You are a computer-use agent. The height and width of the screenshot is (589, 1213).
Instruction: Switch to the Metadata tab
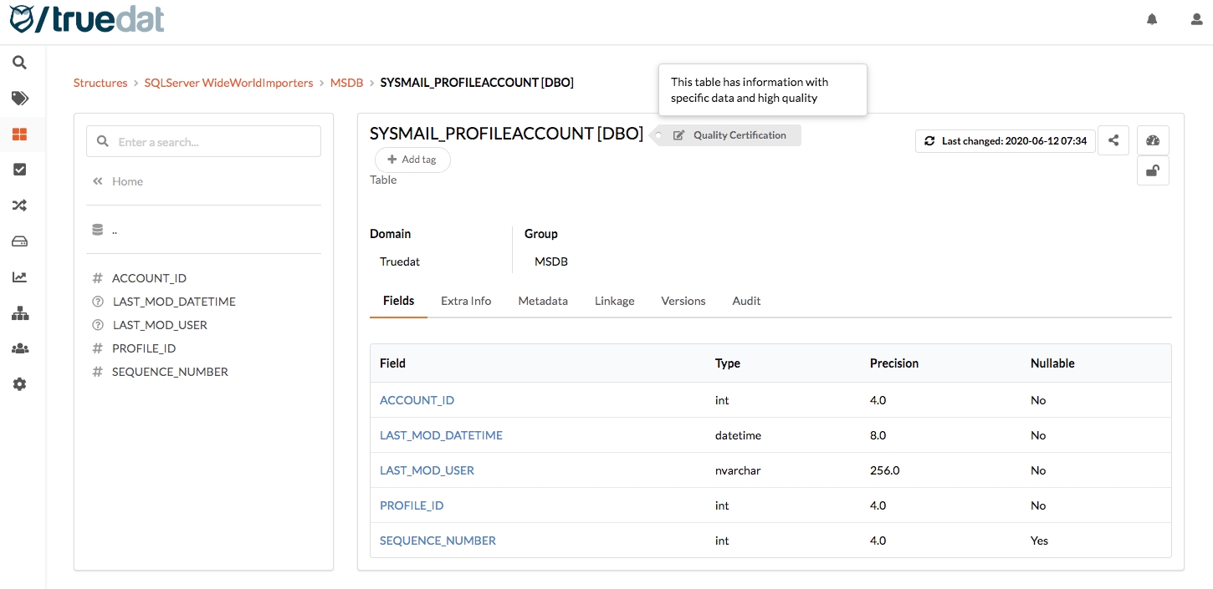coord(542,301)
